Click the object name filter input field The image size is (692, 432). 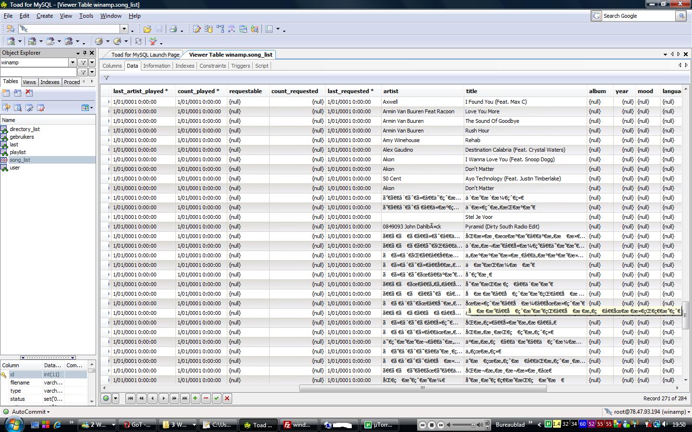(38, 72)
